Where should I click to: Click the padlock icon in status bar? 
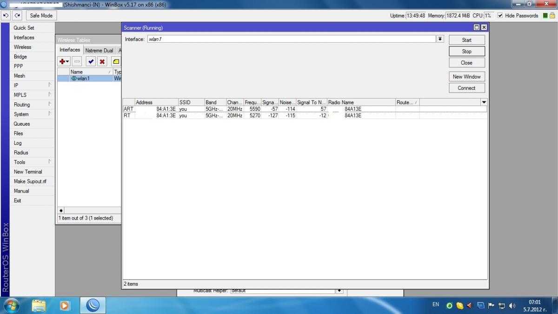pyautogui.click(x=553, y=15)
